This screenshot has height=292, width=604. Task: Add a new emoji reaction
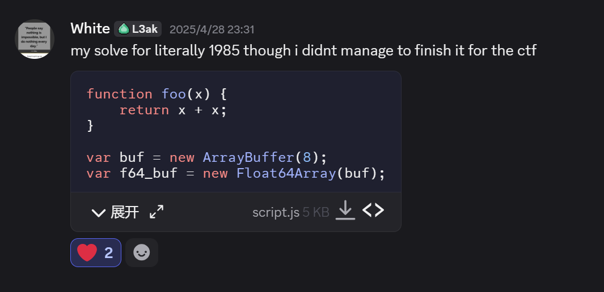click(142, 252)
